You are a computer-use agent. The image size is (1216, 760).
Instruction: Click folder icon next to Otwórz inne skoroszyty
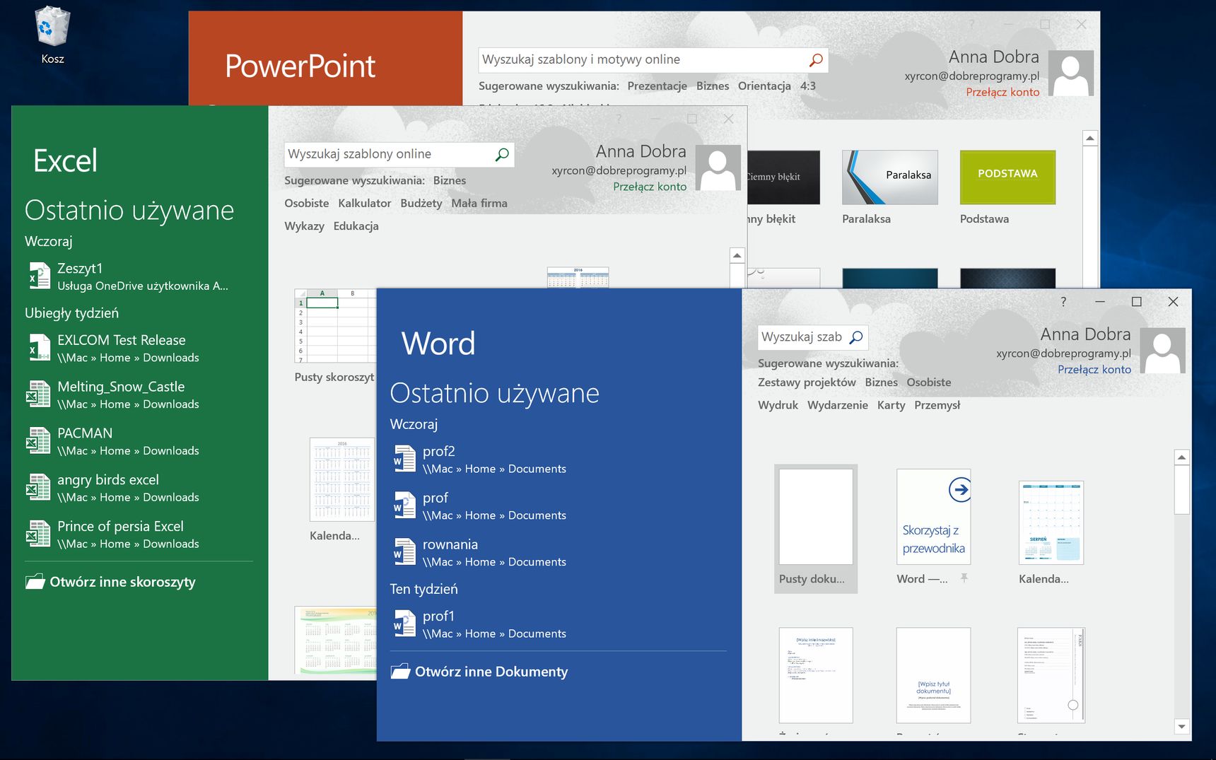35,582
